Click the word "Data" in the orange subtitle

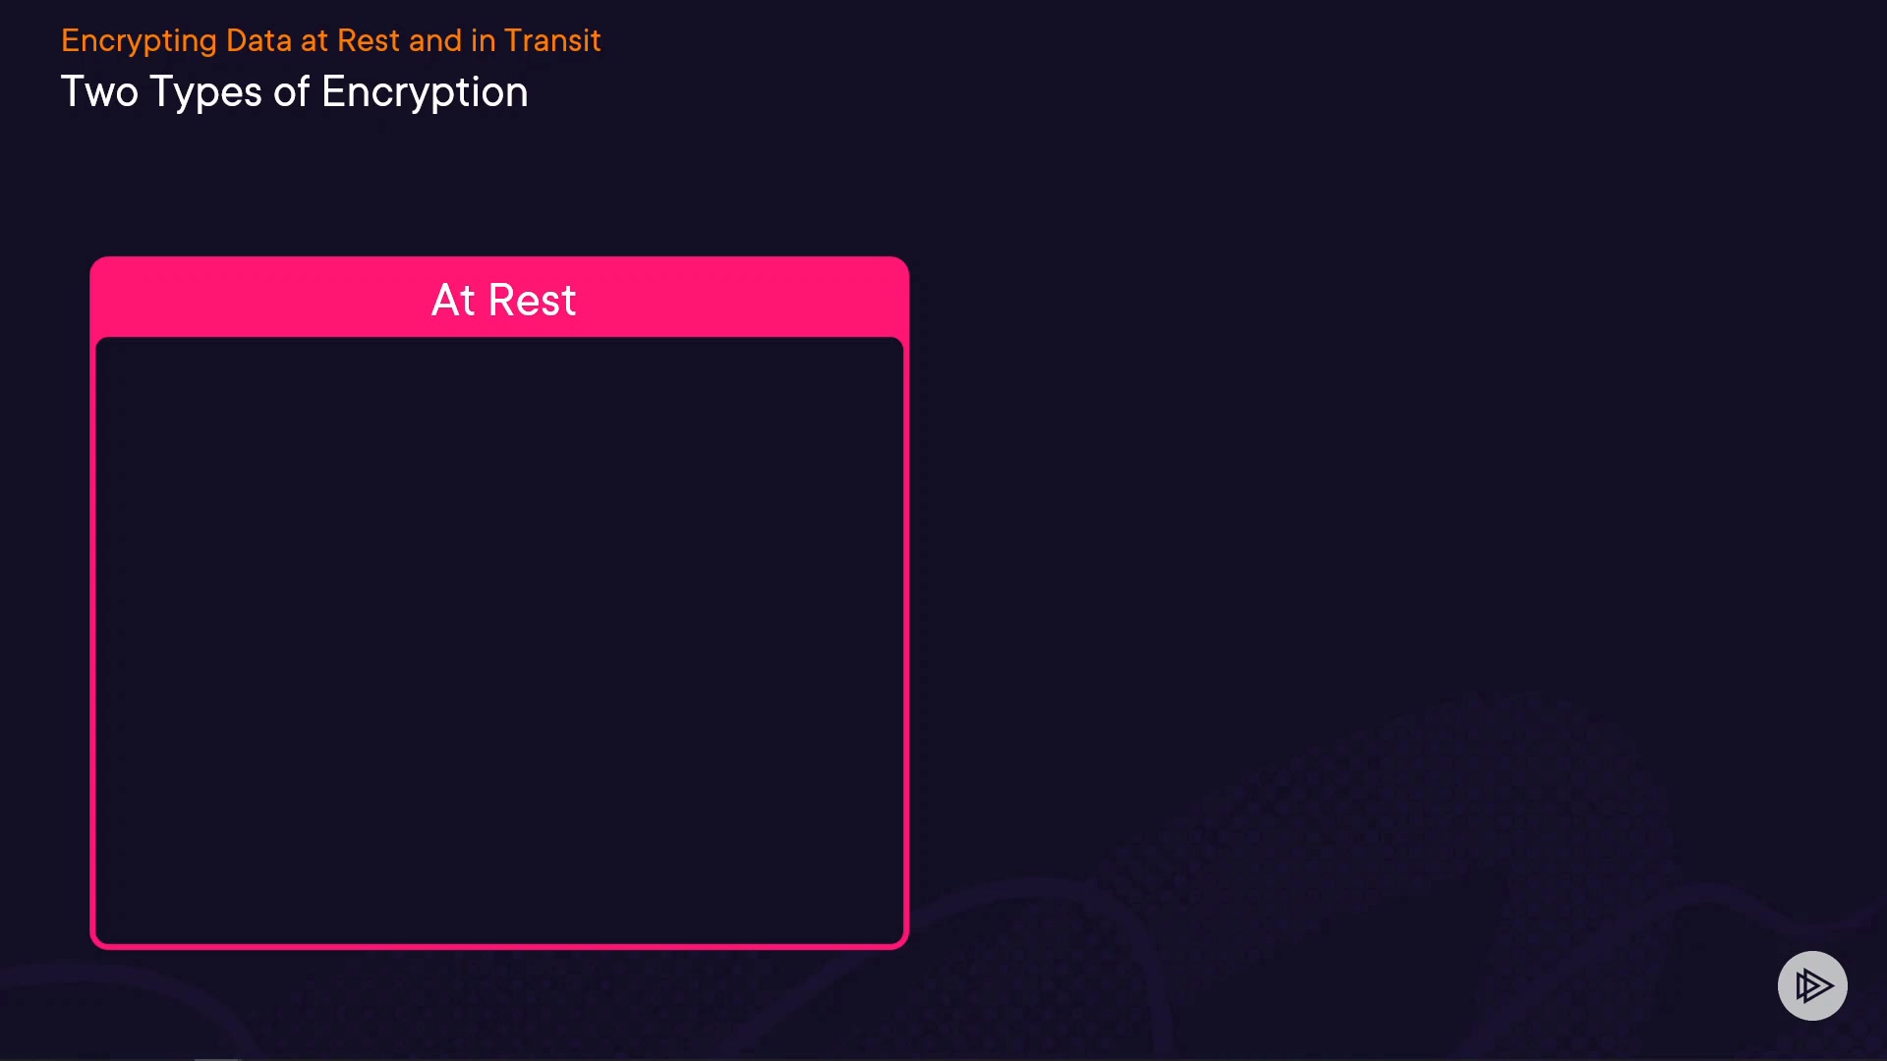click(x=258, y=40)
